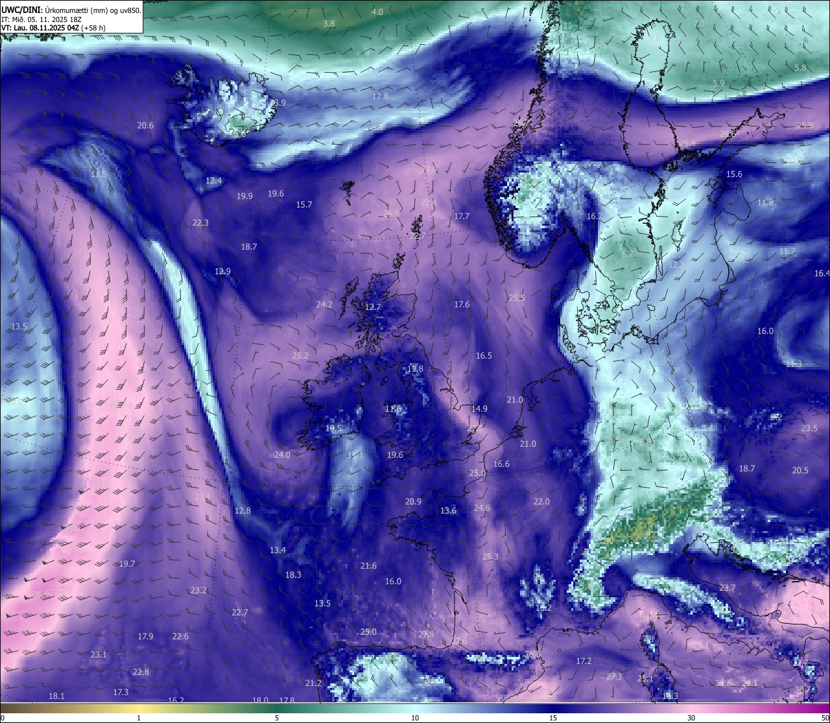
Task: Click the map value 23.7
Action: [x=728, y=588]
